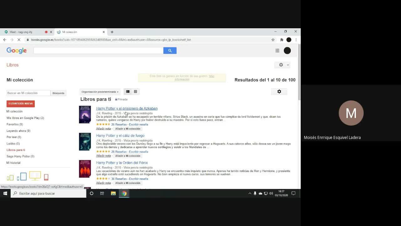Click Escribir reseña for Cáliz de fuego
The image size is (401, 226).
point(138,152)
